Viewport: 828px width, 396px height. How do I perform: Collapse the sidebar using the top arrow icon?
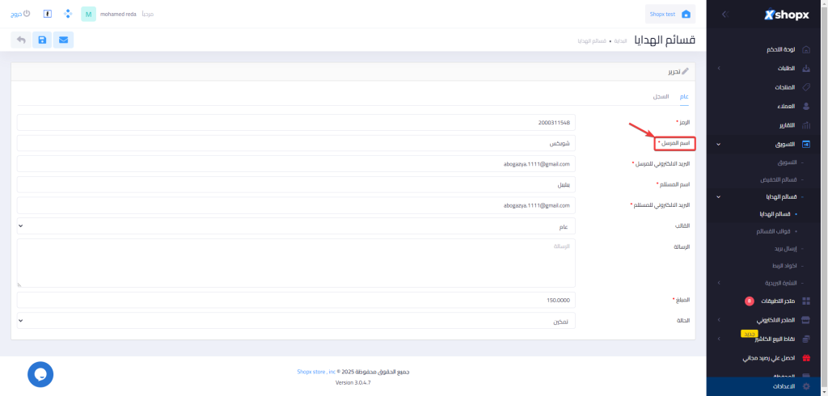pos(724,14)
